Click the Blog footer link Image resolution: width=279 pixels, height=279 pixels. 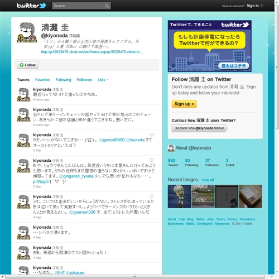coord(190,219)
